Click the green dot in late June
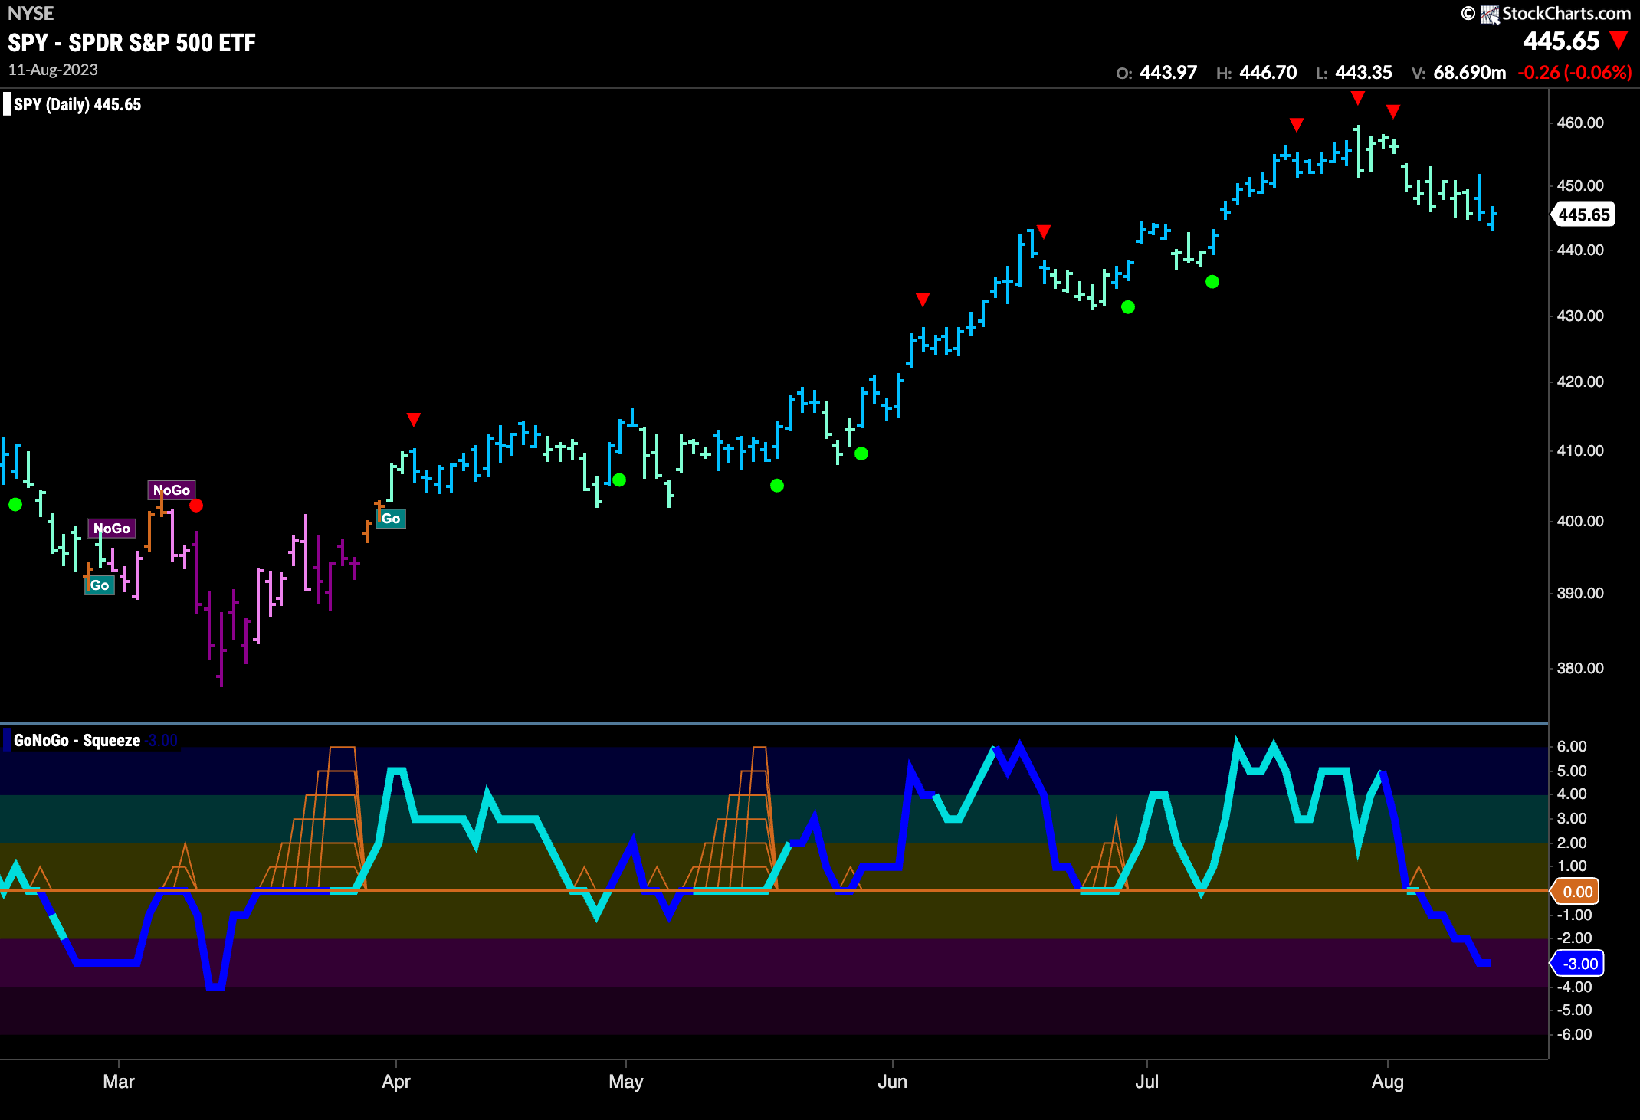The image size is (1640, 1120). (1128, 307)
